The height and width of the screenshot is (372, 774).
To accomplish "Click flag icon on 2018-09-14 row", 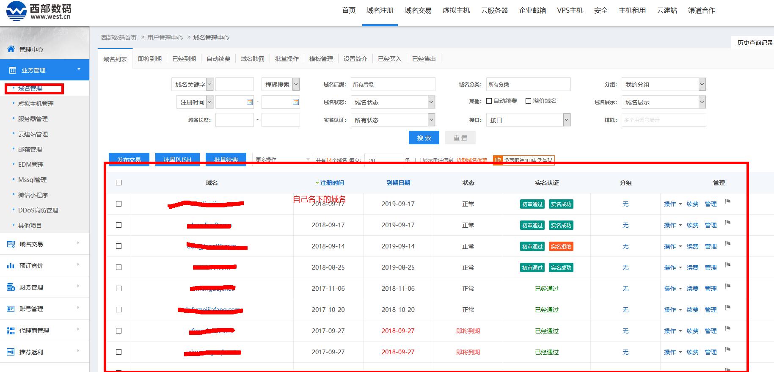I will pyautogui.click(x=728, y=244).
